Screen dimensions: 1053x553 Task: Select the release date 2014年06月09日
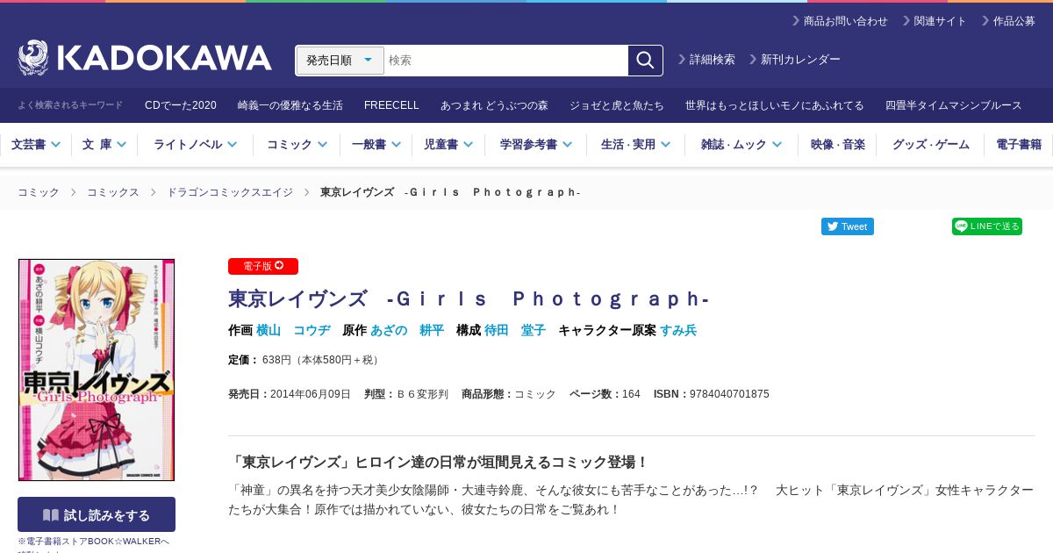point(311,394)
